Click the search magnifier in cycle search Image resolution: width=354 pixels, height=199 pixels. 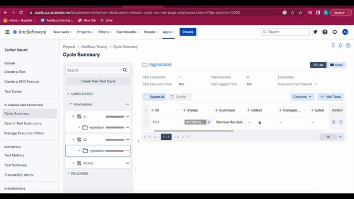tap(125, 70)
